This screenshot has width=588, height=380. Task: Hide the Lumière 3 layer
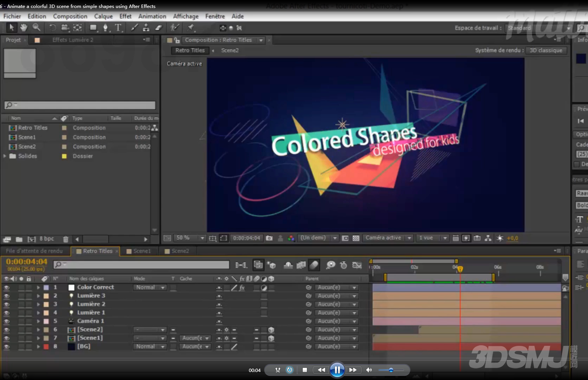pyautogui.click(x=6, y=296)
